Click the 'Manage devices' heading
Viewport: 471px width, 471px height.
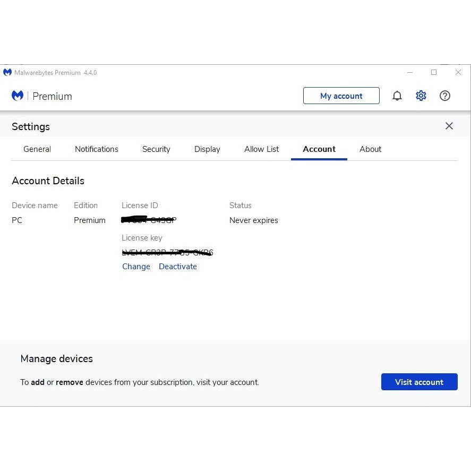pos(56,358)
